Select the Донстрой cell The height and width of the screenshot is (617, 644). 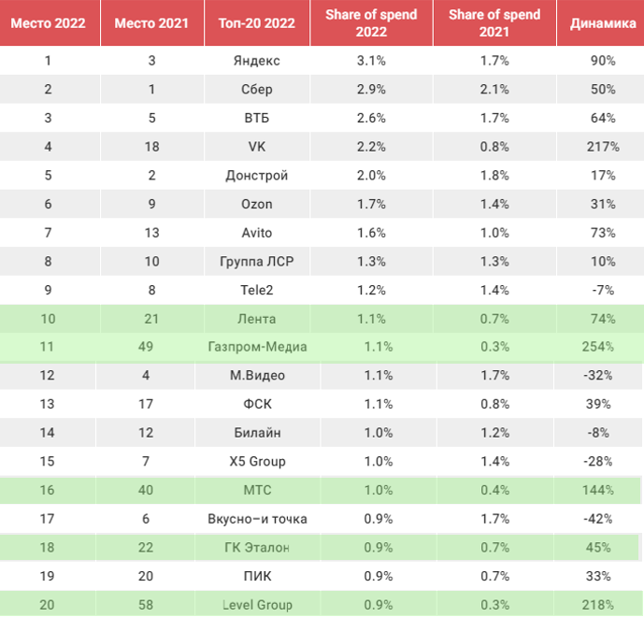click(x=257, y=176)
